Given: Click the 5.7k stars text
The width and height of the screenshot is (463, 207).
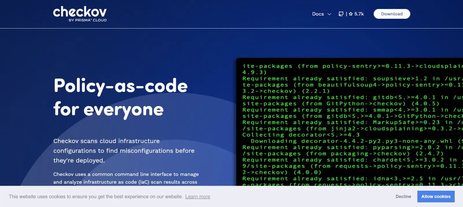Looking at the screenshot, I should (359, 14).
